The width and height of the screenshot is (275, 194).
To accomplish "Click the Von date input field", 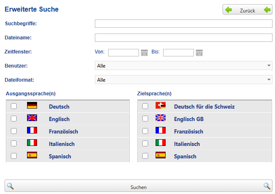I will pos(124,53).
